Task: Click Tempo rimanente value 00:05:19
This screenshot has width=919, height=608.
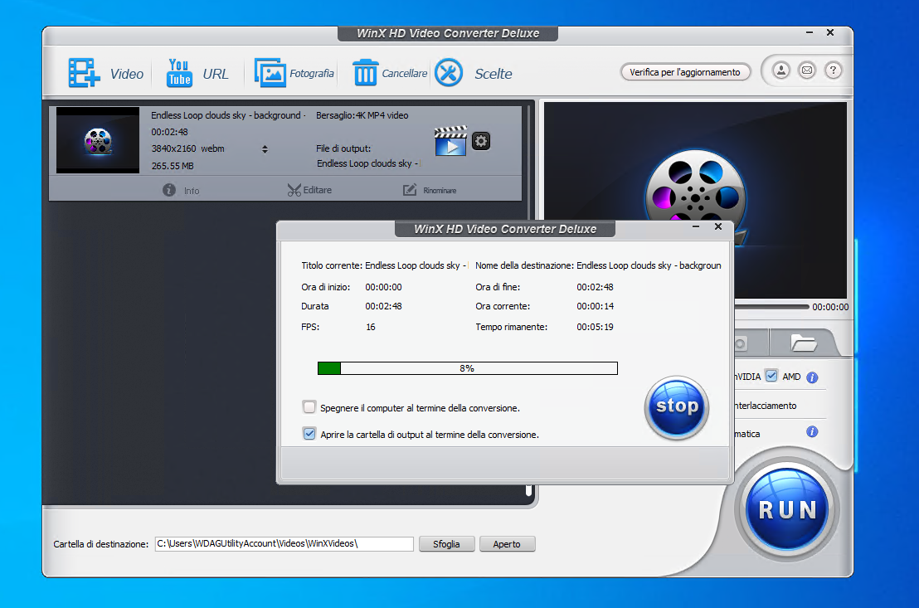Action: click(x=595, y=327)
